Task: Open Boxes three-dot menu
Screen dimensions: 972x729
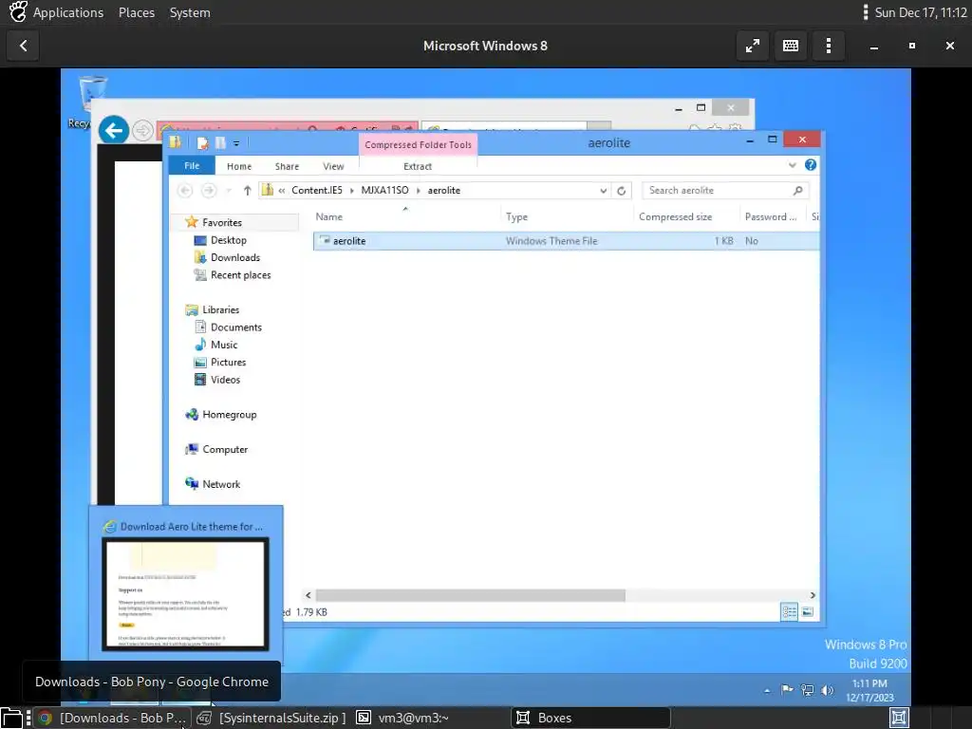Action: point(828,46)
